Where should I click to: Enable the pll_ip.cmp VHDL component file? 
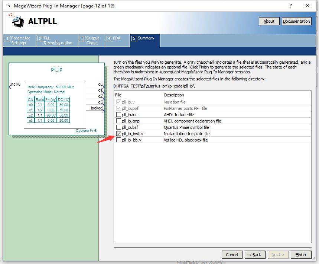coord(118,121)
